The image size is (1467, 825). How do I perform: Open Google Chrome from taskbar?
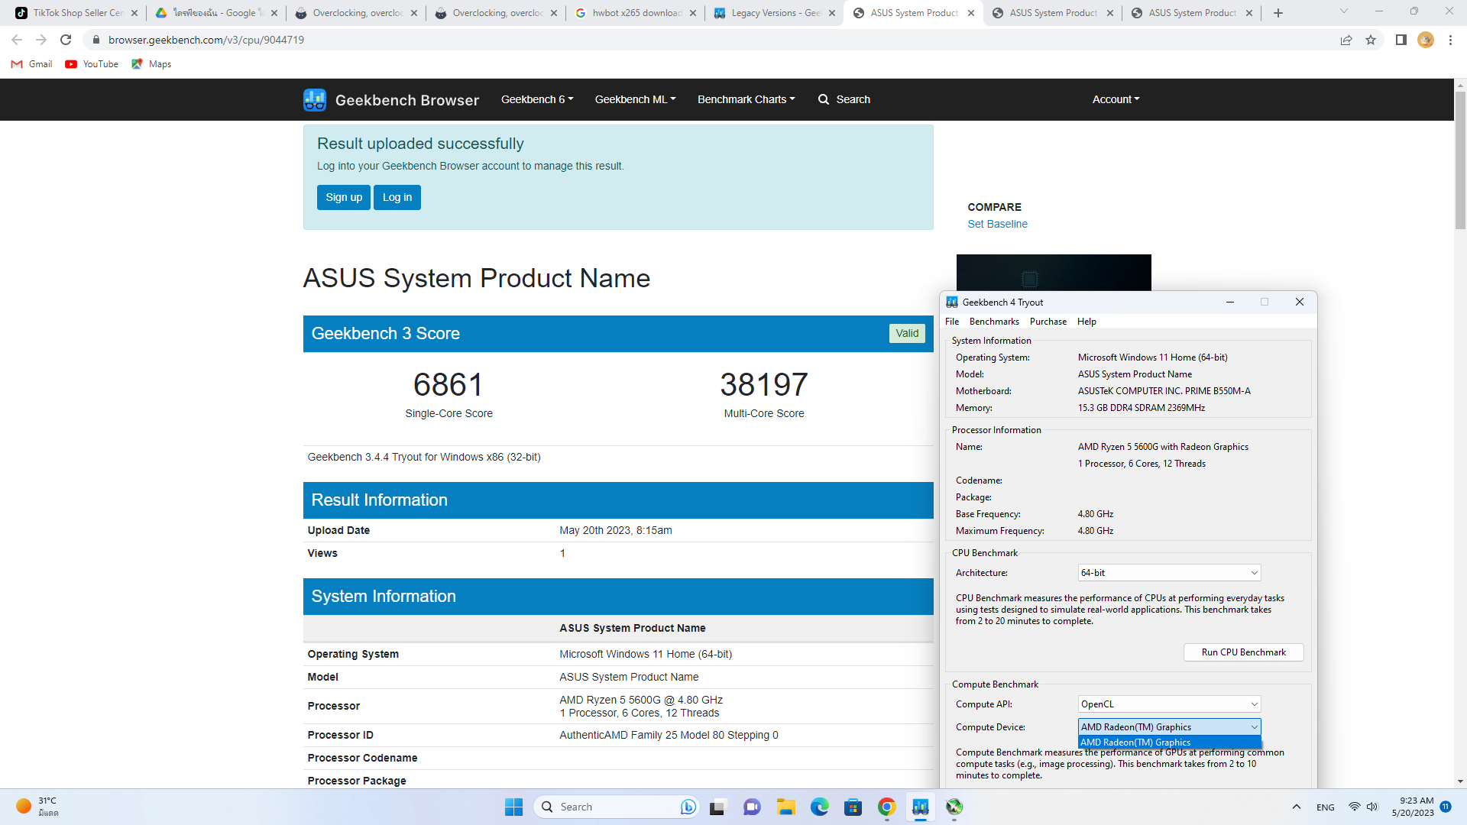pos(887,807)
